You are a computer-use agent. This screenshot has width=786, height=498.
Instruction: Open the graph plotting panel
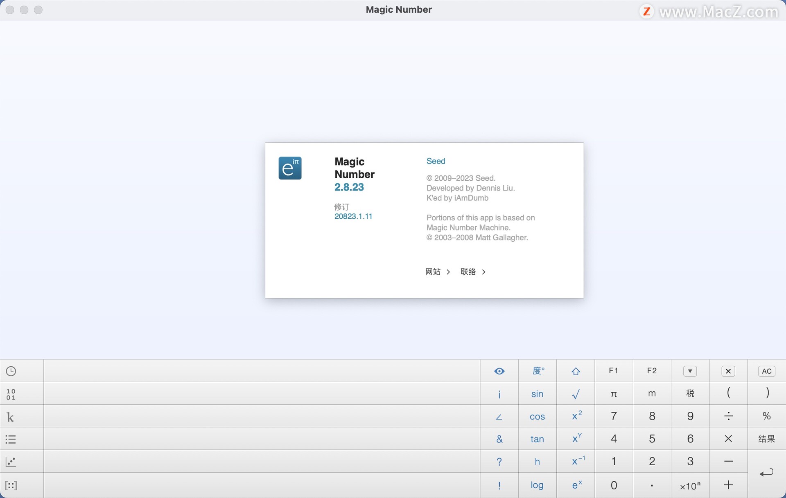tap(11, 462)
